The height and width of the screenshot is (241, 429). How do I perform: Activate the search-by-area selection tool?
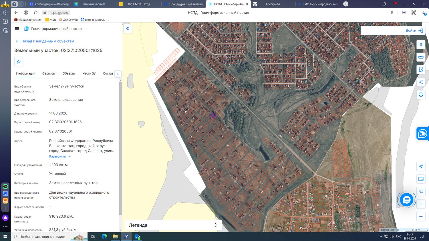coord(421,70)
